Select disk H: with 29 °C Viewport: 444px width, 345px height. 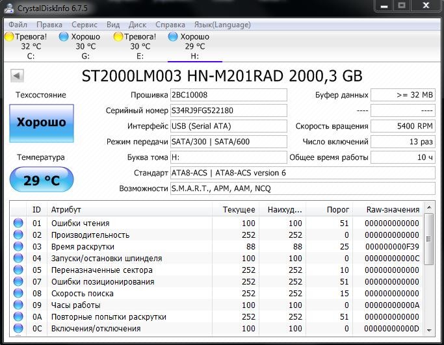tap(195, 46)
